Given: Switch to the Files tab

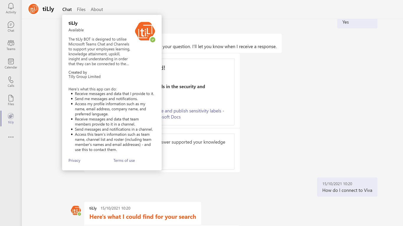Looking at the screenshot, I should 81,9.
